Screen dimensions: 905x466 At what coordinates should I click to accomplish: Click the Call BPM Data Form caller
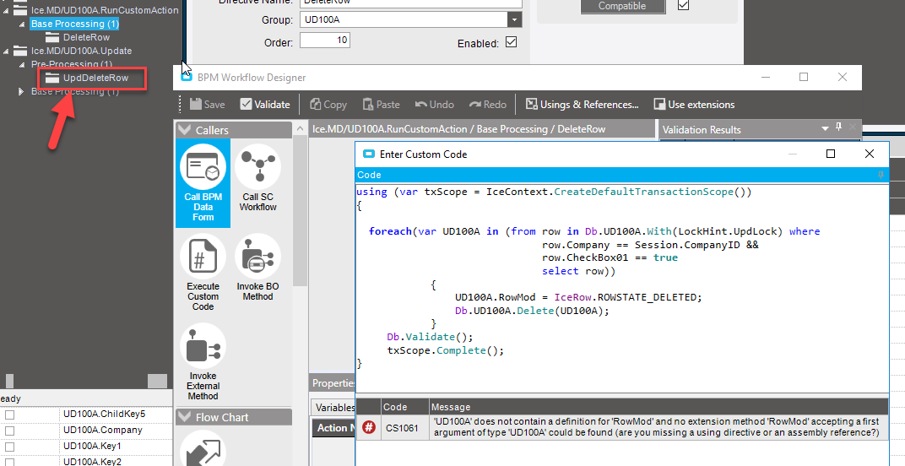[x=203, y=183]
